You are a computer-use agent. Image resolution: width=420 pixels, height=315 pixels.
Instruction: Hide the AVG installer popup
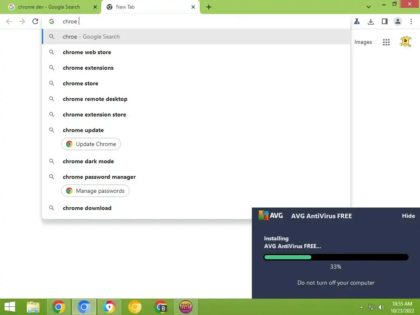(408, 216)
